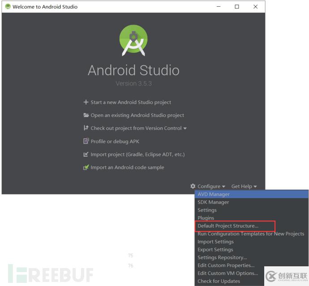Minimize the Welcome to Android Studio window
The width and height of the screenshot is (309, 286).
[x=219, y=7]
